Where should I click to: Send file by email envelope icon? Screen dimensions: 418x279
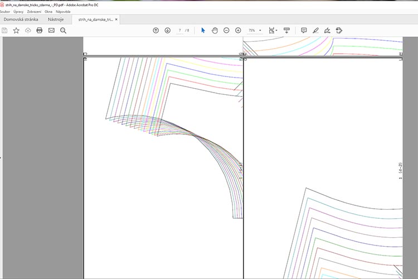[x=51, y=30]
